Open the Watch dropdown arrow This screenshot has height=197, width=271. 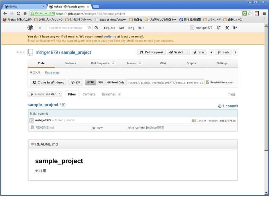point(188,52)
